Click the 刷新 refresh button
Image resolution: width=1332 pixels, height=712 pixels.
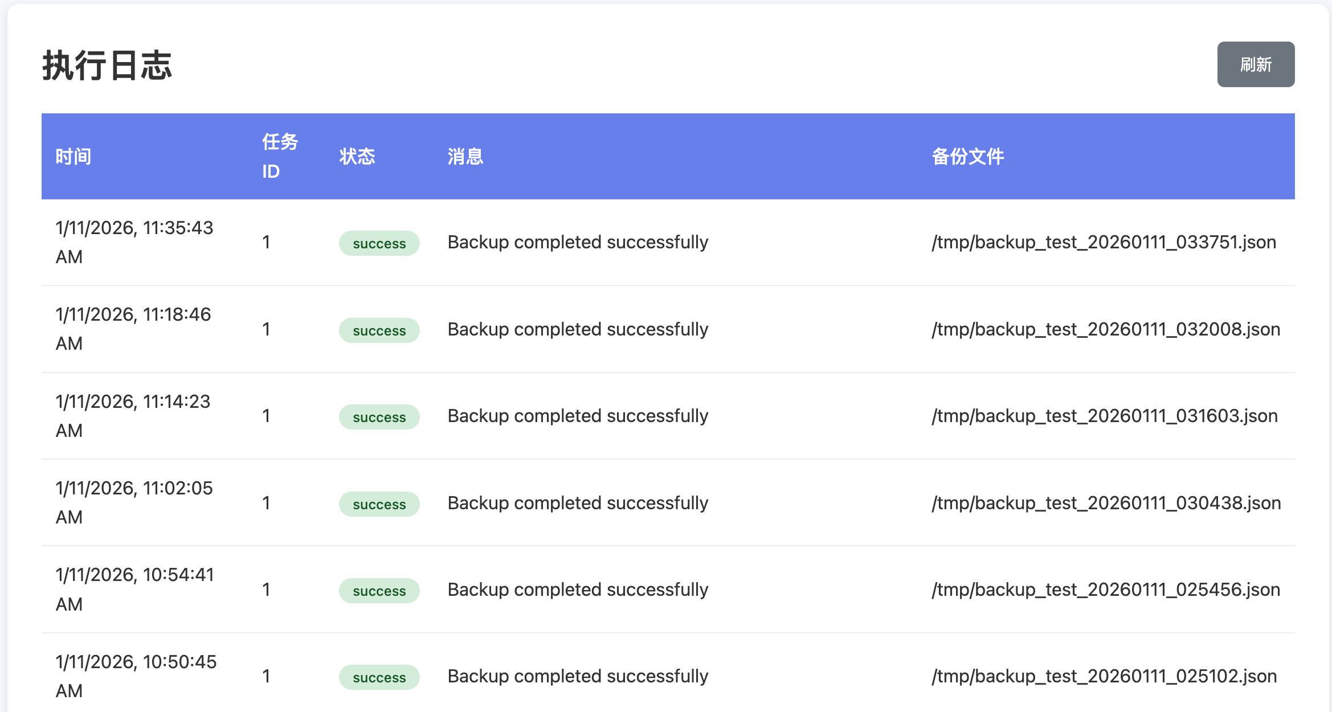click(1256, 64)
